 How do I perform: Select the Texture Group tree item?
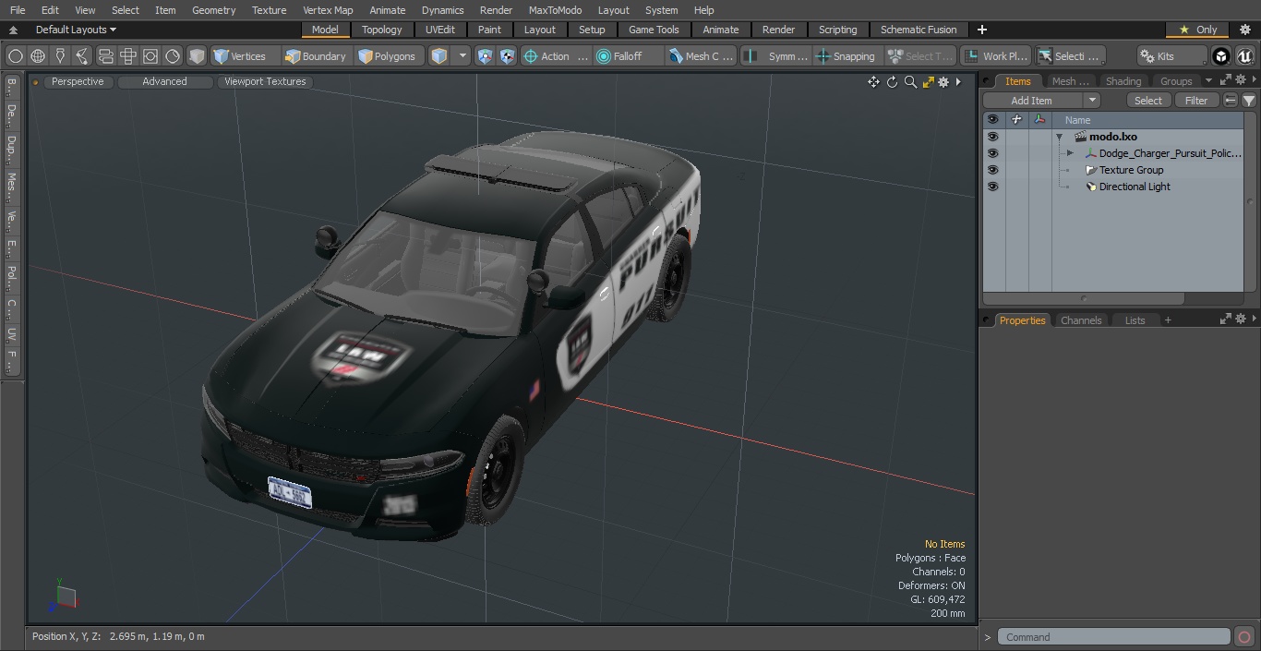pos(1131,170)
